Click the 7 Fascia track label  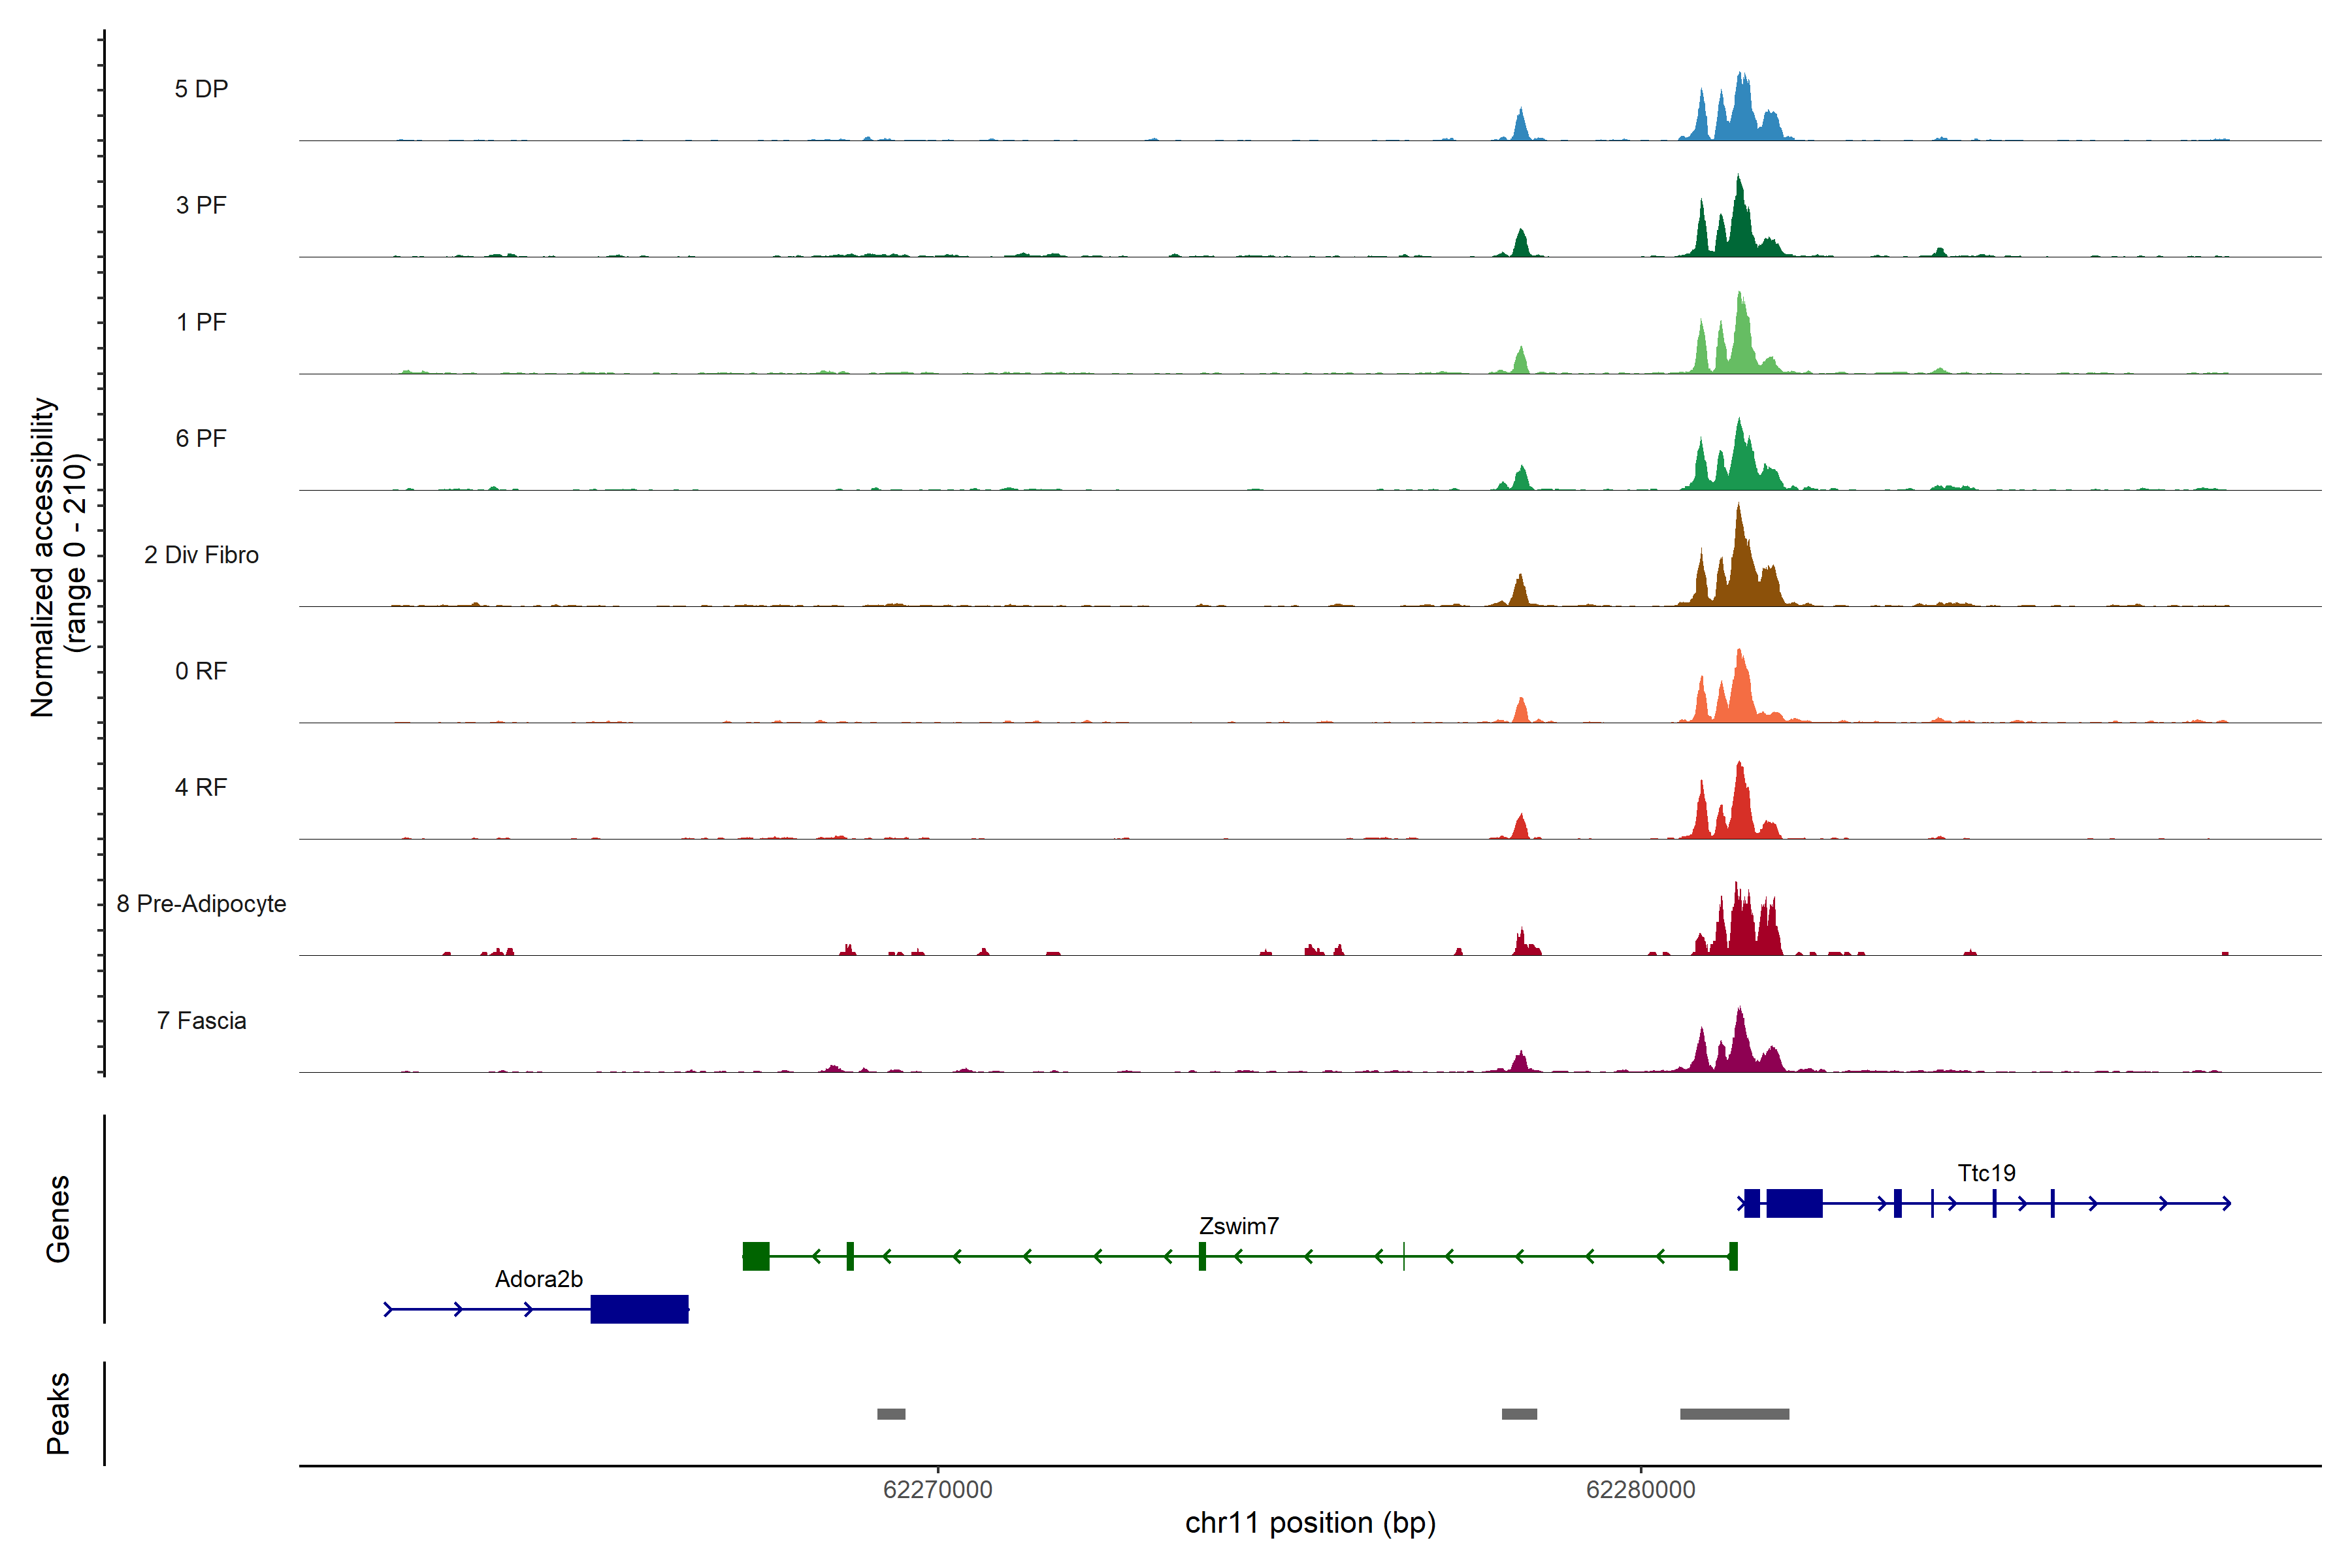click(x=201, y=1021)
